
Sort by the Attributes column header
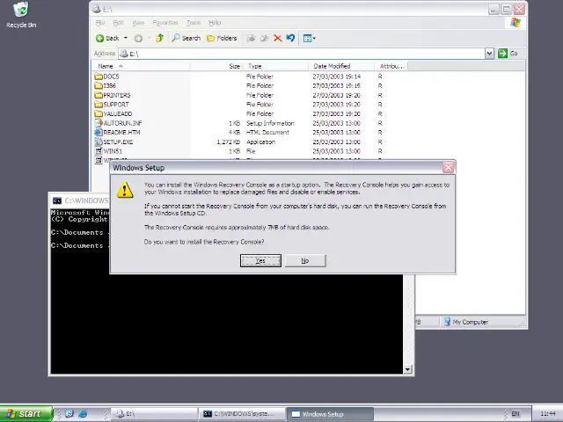(x=391, y=66)
